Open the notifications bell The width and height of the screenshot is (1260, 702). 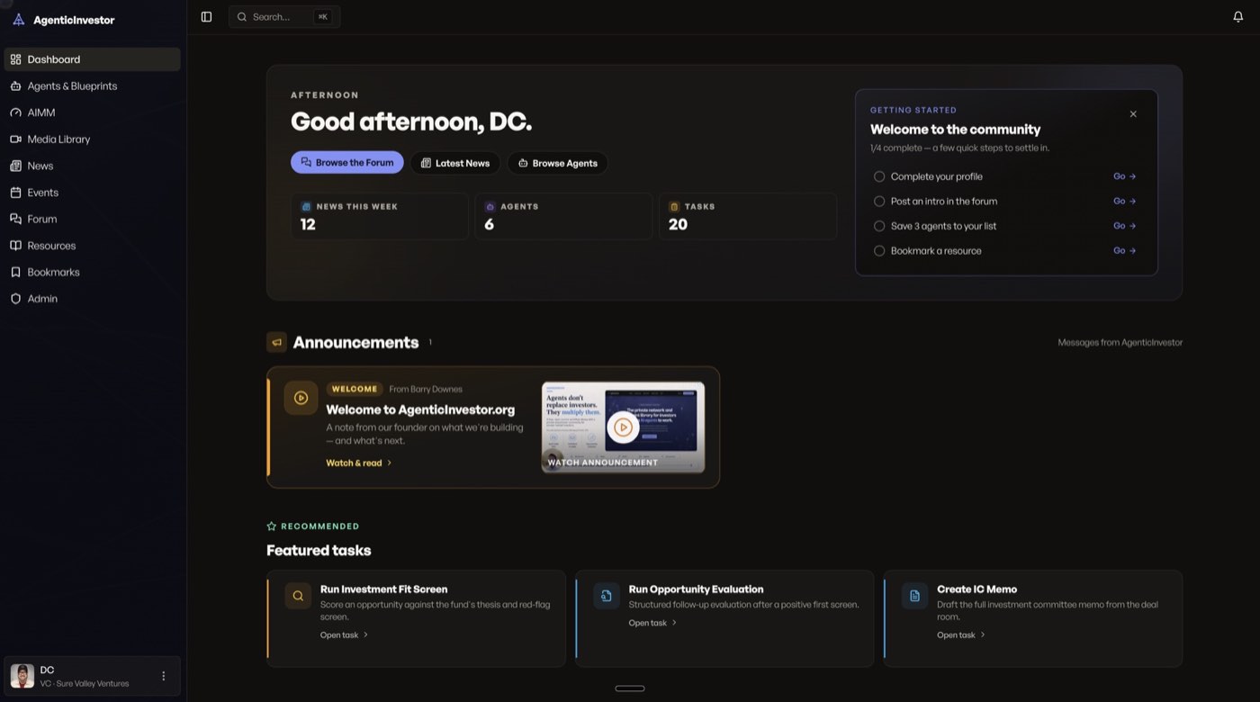click(1238, 17)
